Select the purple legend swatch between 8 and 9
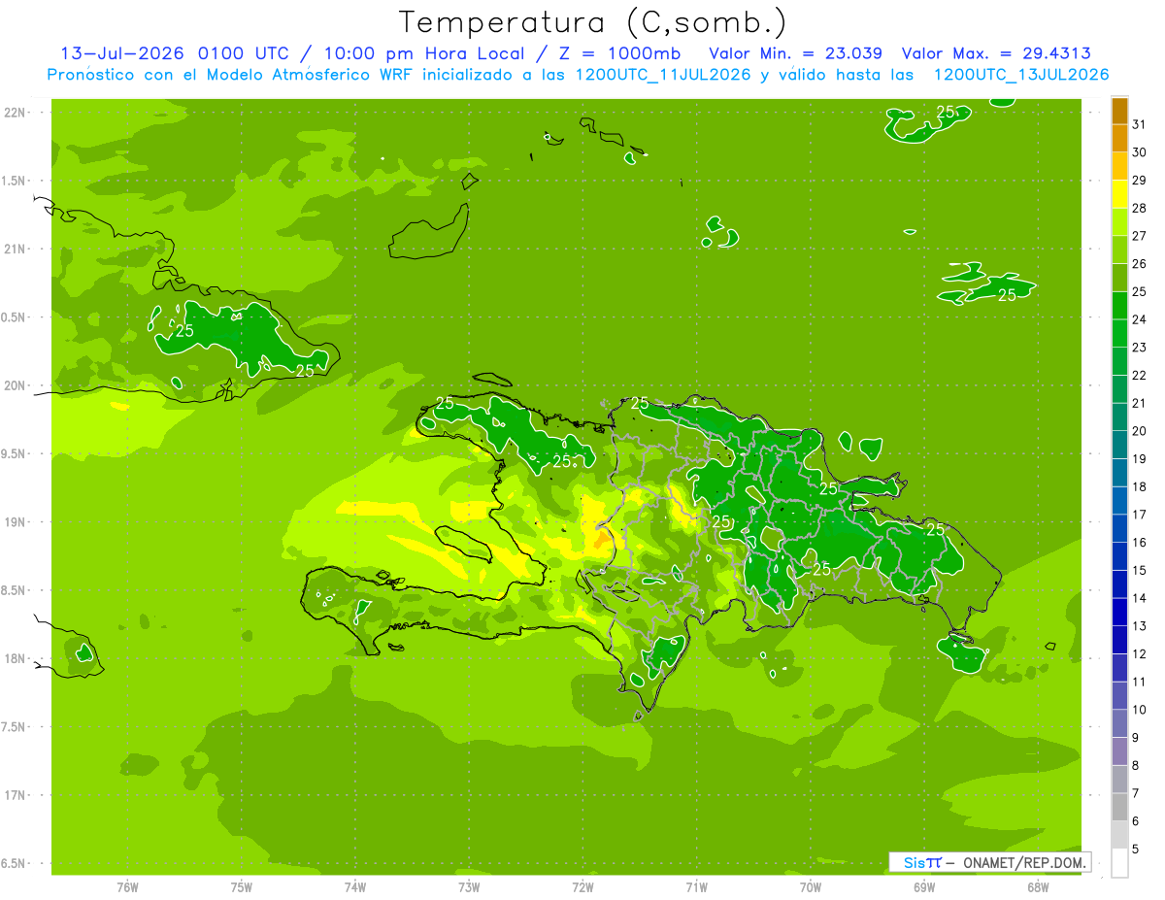This screenshot has height=900, width=1165. (1119, 752)
